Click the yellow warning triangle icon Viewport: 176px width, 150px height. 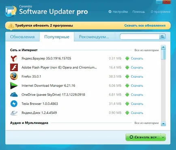11,25
